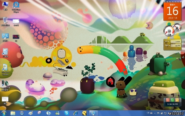Launch the QuickTime Player shortcut
The image size is (185, 116).
pyautogui.click(x=16, y=7)
